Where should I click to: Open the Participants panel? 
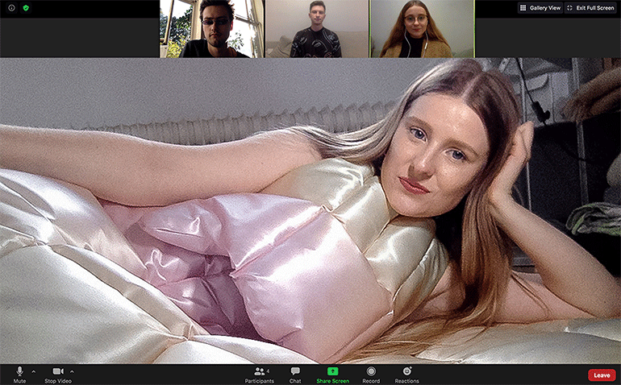tap(259, 373)
